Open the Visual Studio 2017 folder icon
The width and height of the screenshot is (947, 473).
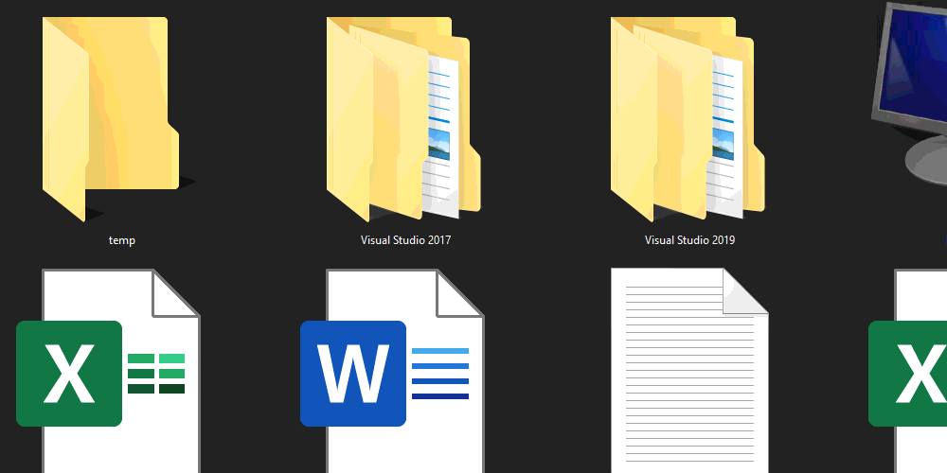click(x=398, y=118)
